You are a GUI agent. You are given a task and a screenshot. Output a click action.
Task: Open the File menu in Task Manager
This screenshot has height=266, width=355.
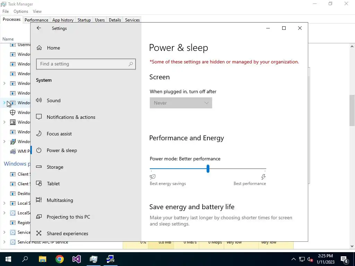pyautogui.click(x=6, y=11)
